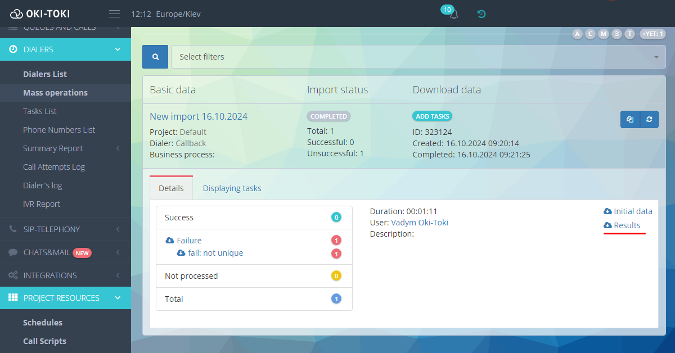Screen dimensions: 675x353
Task: Toggle the hamburger sidebar menu icon
Action: [115, 14]
